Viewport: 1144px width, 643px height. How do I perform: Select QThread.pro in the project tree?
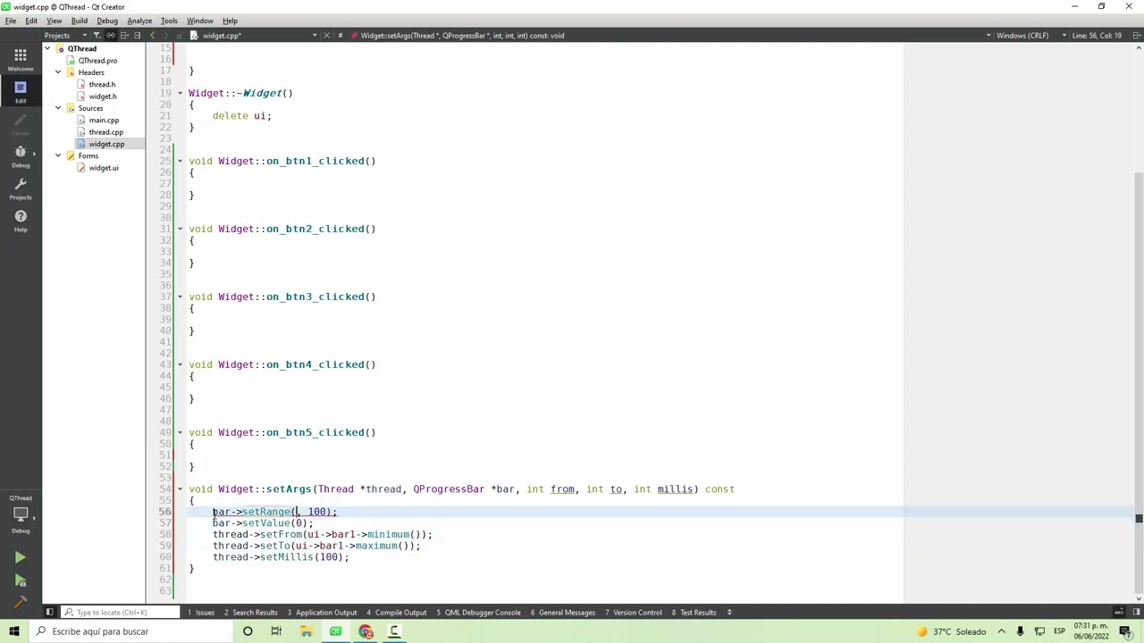pos(97,61)
